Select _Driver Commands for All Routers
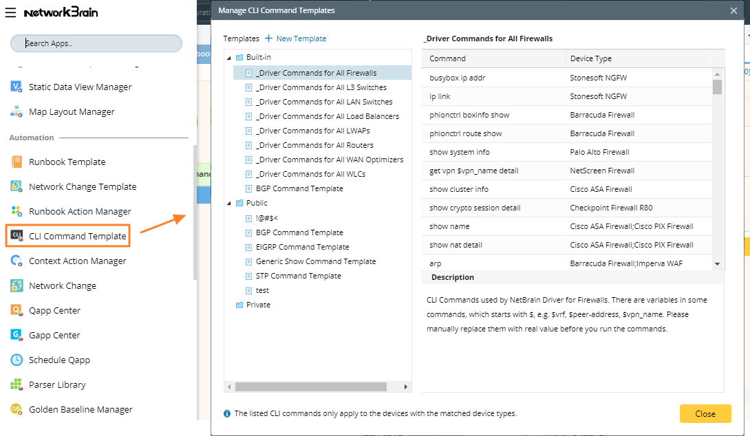This screenshot has height=436, width=750. (x=314, y=145)
